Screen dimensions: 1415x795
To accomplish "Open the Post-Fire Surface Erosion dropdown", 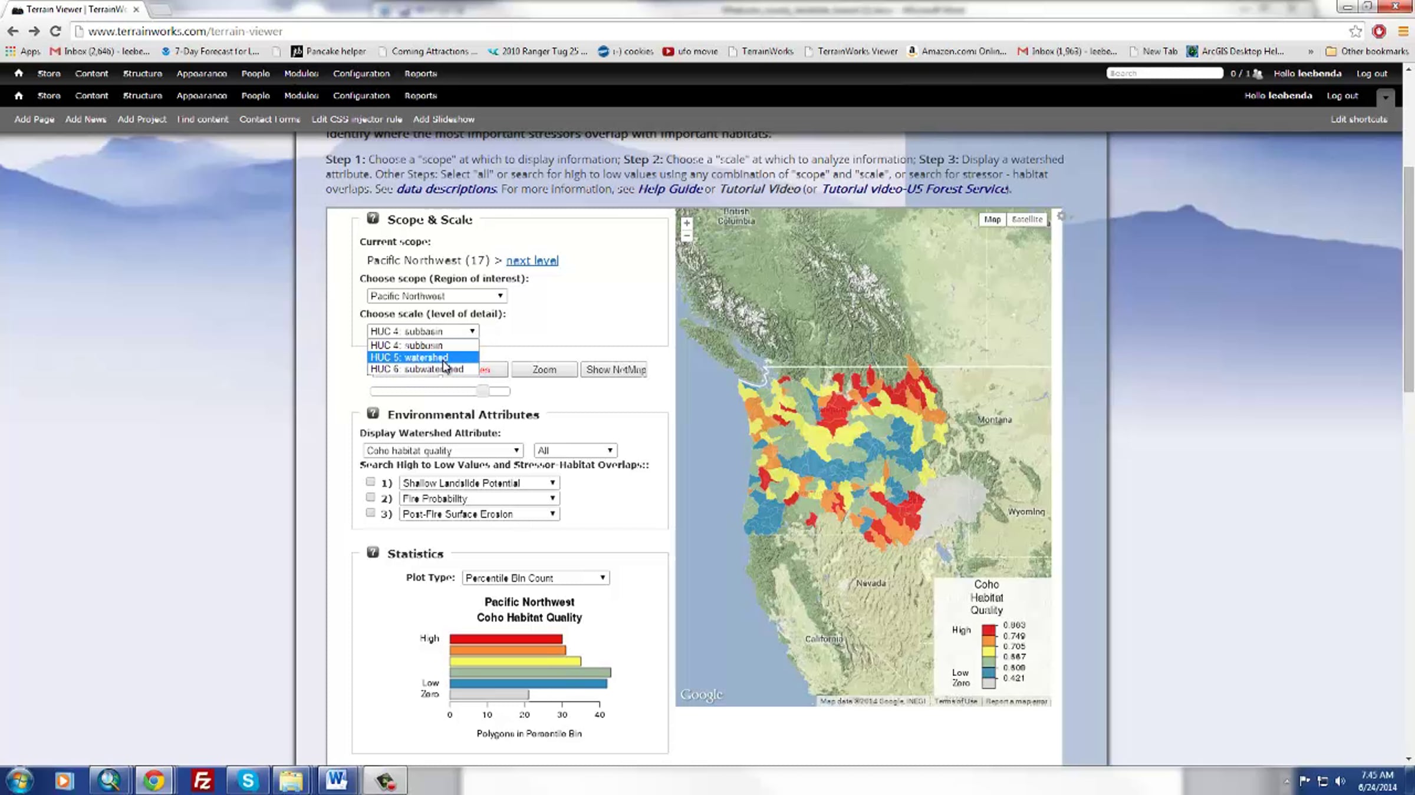I will pyautogui.click(x=479, y=514).
